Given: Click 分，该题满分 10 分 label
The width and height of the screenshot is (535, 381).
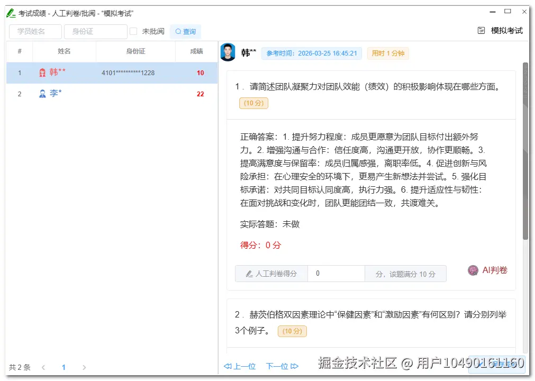Looking at the screenshot, I should 406,274.
